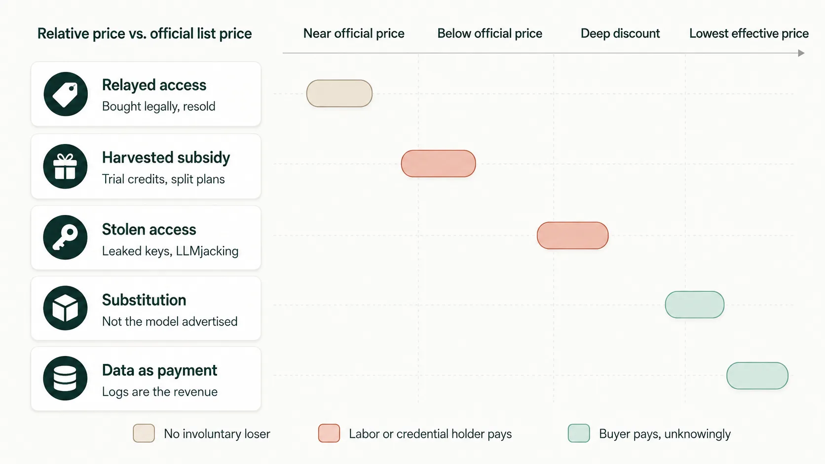825x464 pixels.
Task: Click the Relative price vs. official list price heading
Action: (145, 34)
